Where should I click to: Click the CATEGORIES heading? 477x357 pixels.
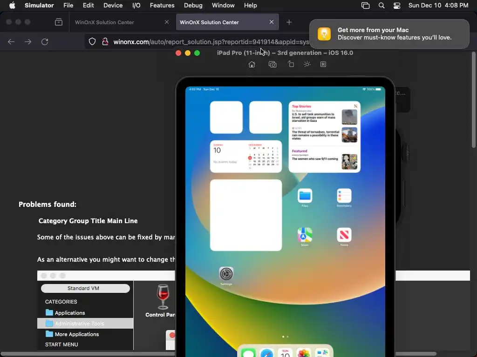[x=61, y=302]
